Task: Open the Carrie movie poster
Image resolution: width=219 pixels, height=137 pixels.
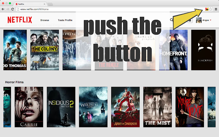Action: (29, 107)
